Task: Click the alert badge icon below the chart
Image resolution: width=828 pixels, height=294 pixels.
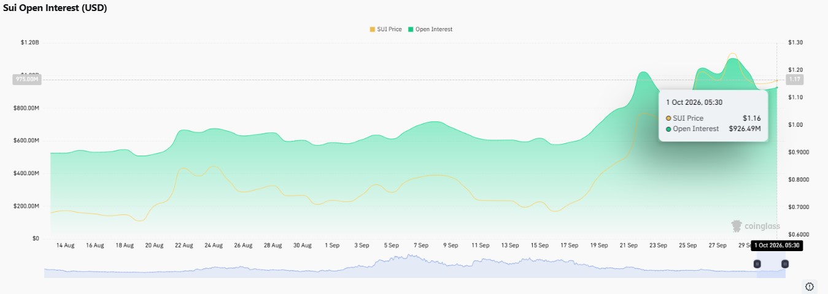Action: 809,287
